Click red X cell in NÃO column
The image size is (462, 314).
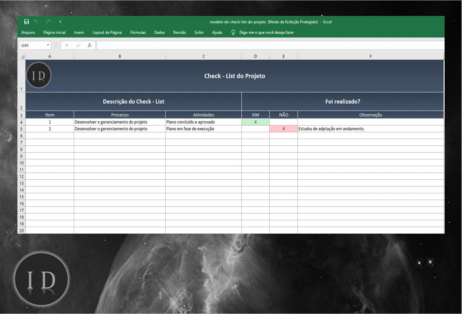coord(284,129)
